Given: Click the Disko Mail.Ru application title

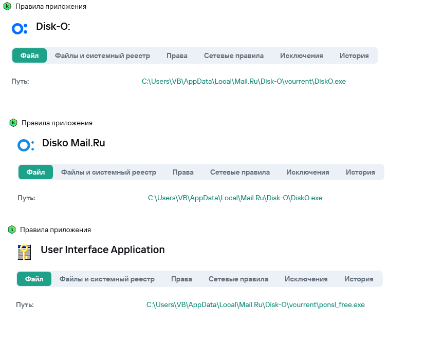Looking at the screenshot, I should tap(73, 143).
